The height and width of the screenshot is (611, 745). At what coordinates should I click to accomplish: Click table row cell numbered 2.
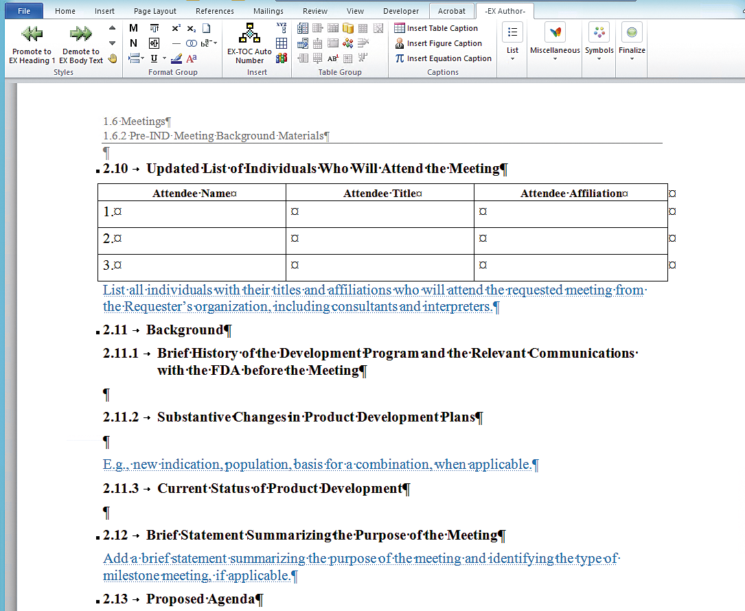[192, 241]
